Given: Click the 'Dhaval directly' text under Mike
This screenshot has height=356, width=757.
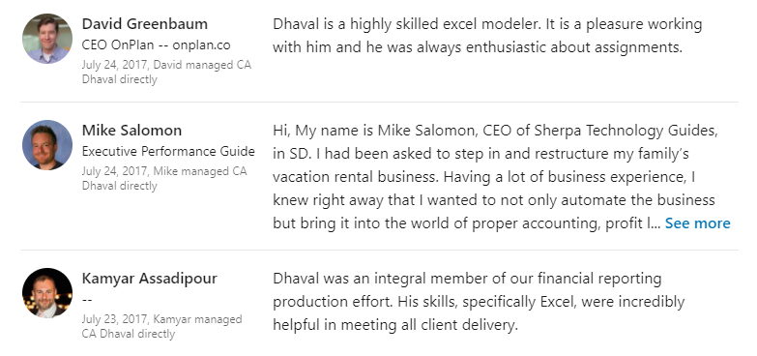Looking at the screenshot, I should (120, 186).
